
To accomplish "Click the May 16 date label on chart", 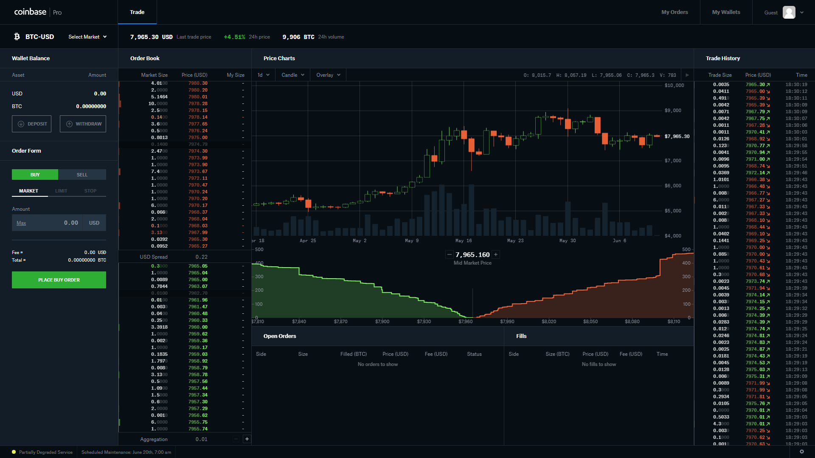I will (464, 240).
